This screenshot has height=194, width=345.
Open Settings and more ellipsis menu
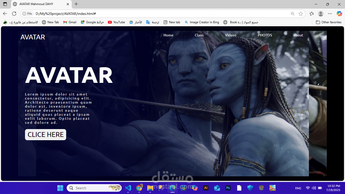tap(330, 14)
